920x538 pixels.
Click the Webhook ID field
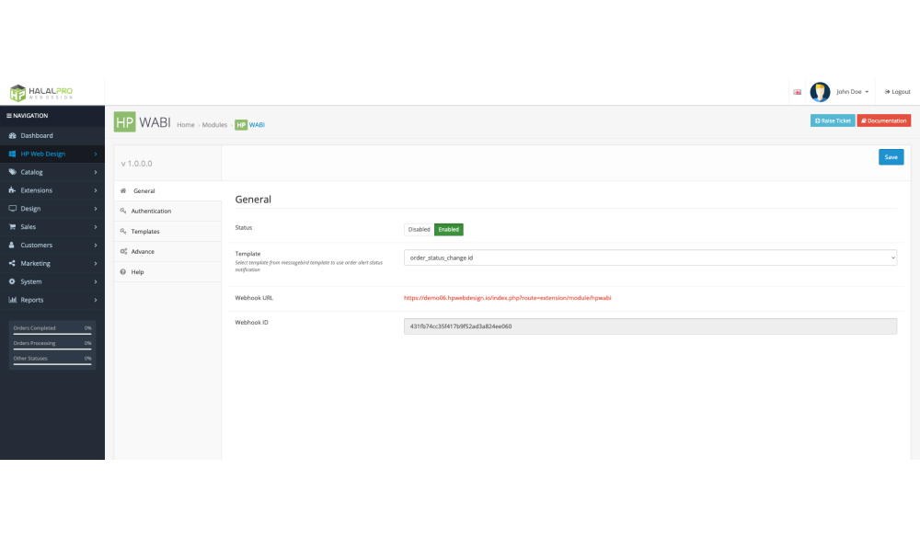pos(650,326)
